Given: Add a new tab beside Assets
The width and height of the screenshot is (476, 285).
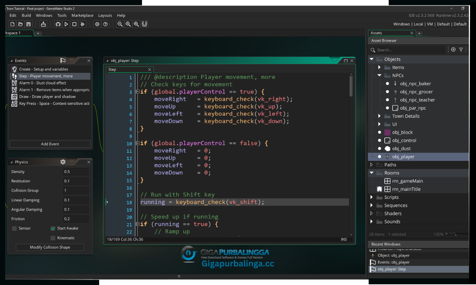Looking at the screenshot, I should tap(419, 33).
